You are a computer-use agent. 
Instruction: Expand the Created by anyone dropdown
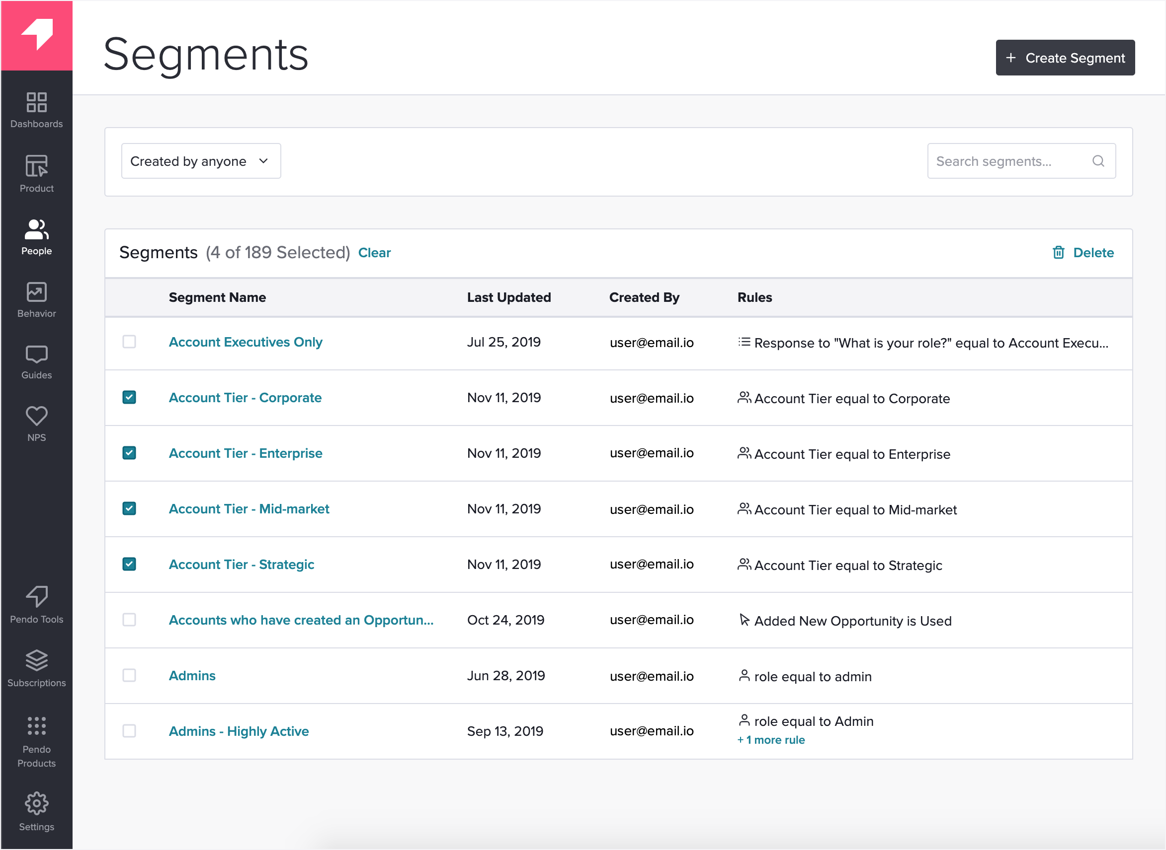pos(201,161)
